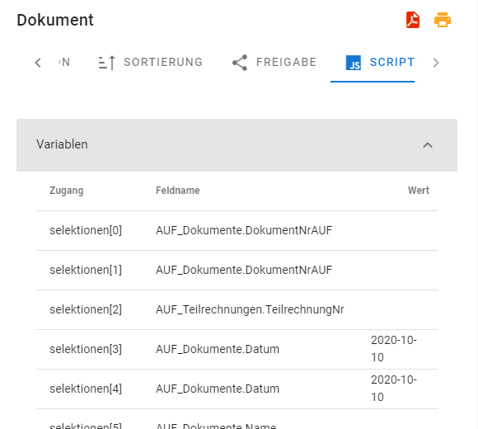Screen dimensions: 478x429
Task: Open the FREIGABE tab
Action: coord(274,63)
